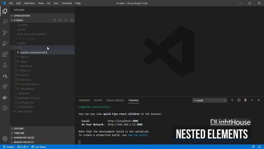Collapse the quick-tips-react-children folder
This screenshot has width=264, height=149.
point(42,34)
